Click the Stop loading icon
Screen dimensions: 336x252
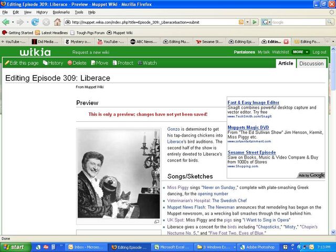pos(46,22)
